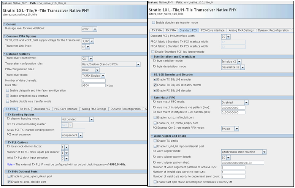The height and width of the screenshot is (188, 295).
Task: Select Dynamic Reconfiguration tab in right window
Action: click(x=273, y=30)
